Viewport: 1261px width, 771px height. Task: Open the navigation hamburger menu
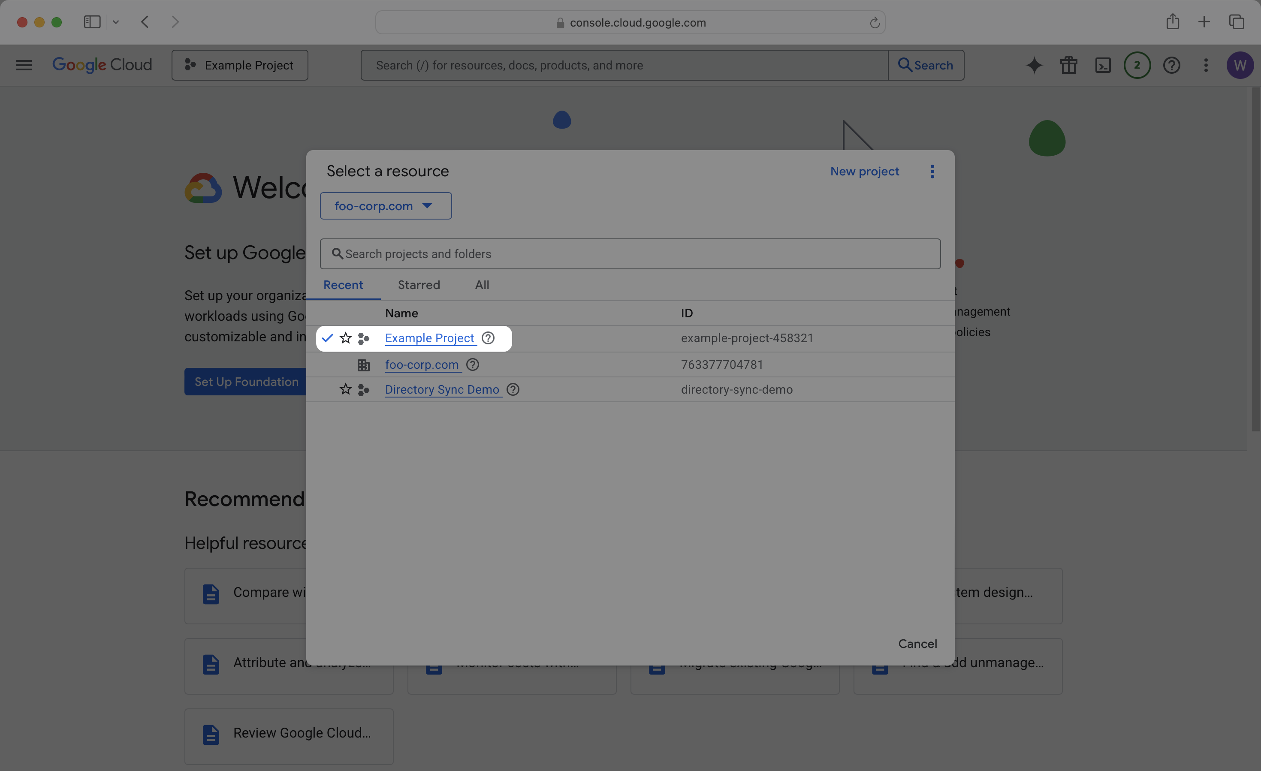click(x=24, y=65)
